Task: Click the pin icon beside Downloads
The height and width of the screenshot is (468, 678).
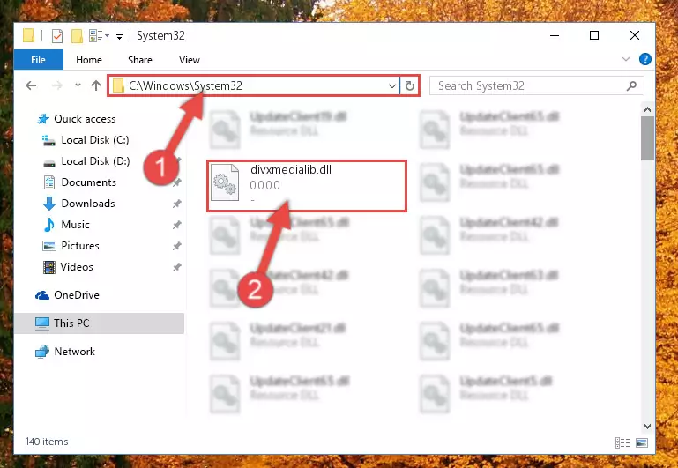Action: pyautogui.click(x=176, y=204)
